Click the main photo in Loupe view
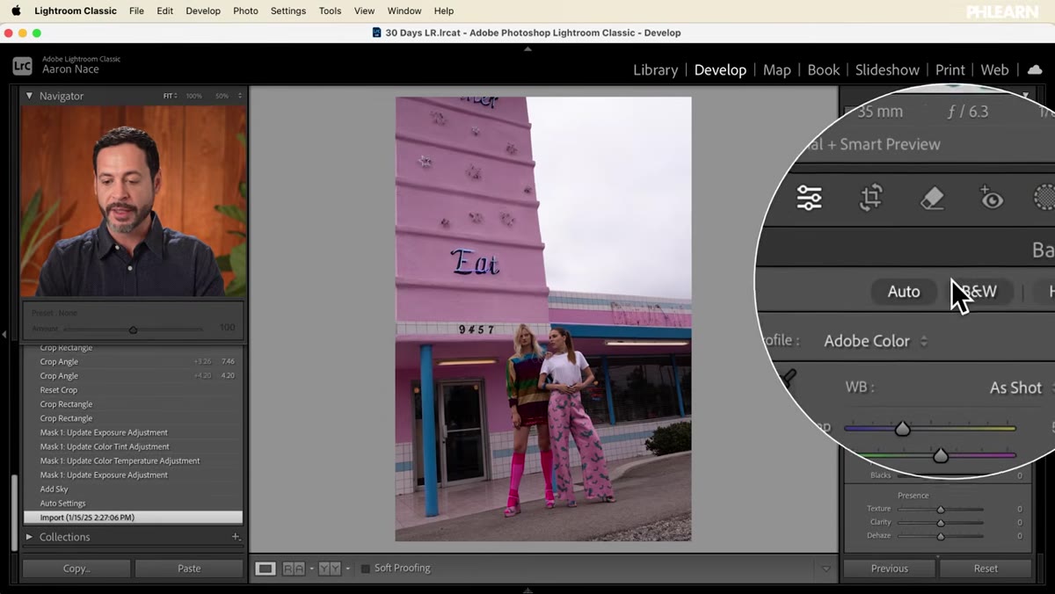Screen dimensions: 1055x594 (x=543, y=319)
